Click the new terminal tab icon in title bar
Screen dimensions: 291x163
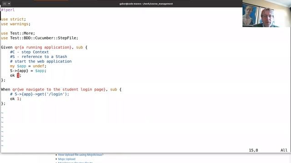pos(5,4)
